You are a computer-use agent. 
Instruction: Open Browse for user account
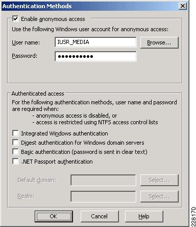click(x=159, y=42)
